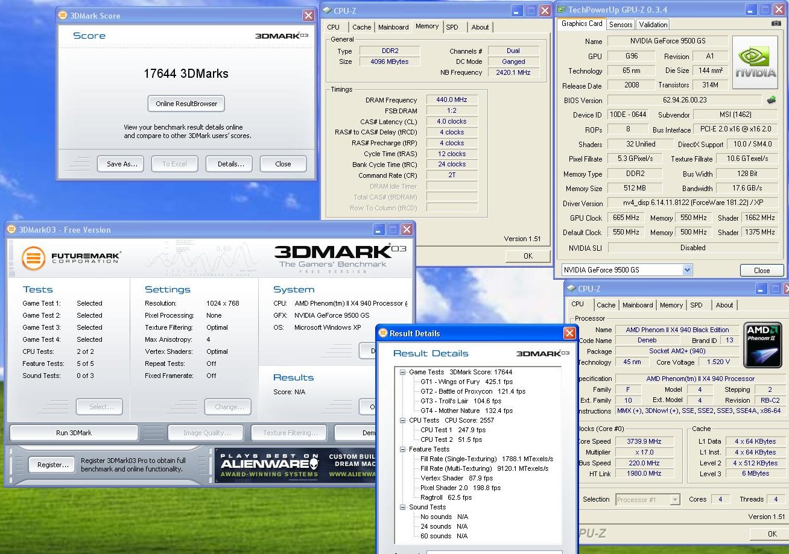Screen dimensions: 789x554
Task: Click the title icon of CPU-Z processor window
Action: pyautogui.click(x=571, y=289)
